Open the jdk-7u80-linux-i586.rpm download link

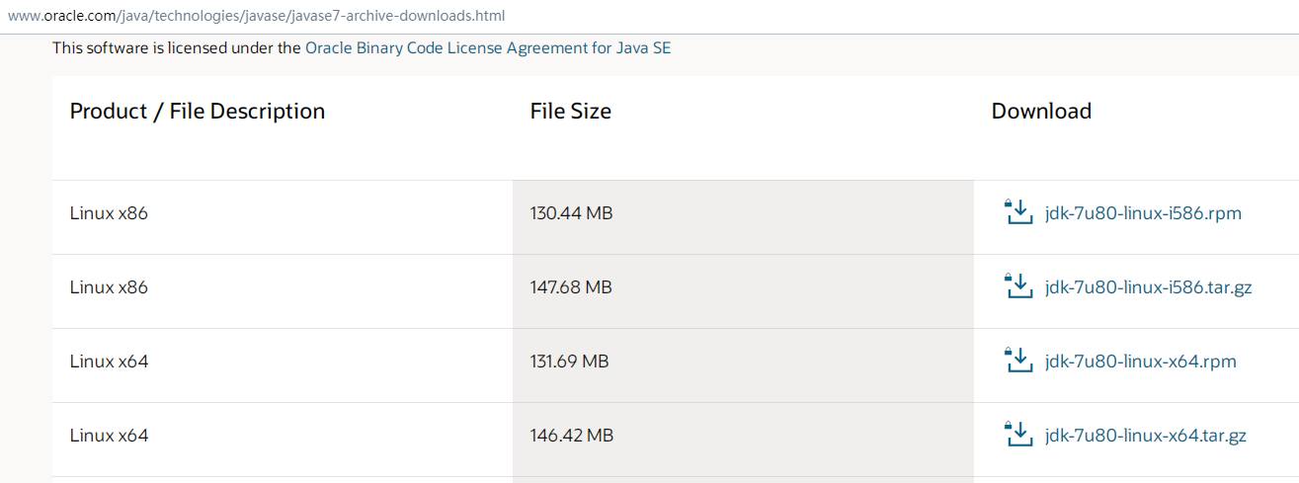(x=1143, y=212)
